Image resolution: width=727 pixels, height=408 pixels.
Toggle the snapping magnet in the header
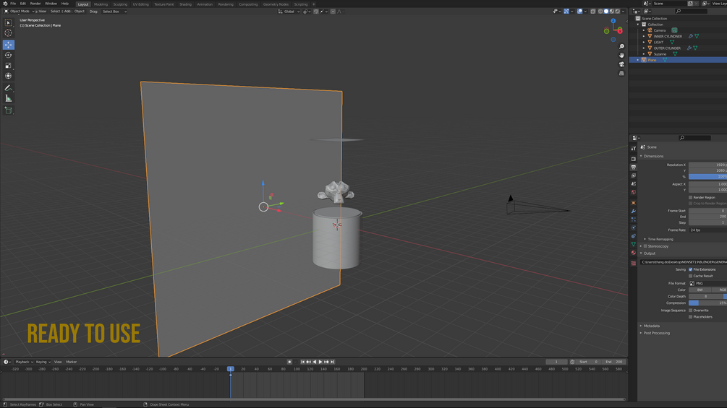coord(315,12)
